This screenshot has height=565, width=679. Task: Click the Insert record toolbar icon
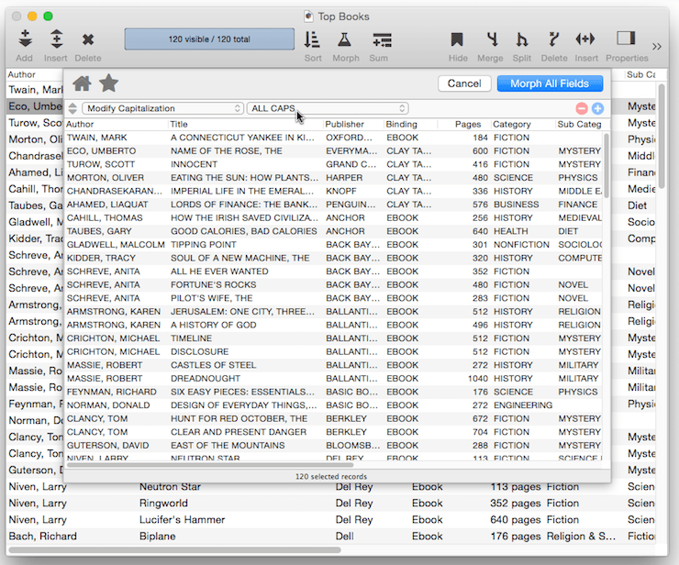pyautogui.click(x=56, y=39)
